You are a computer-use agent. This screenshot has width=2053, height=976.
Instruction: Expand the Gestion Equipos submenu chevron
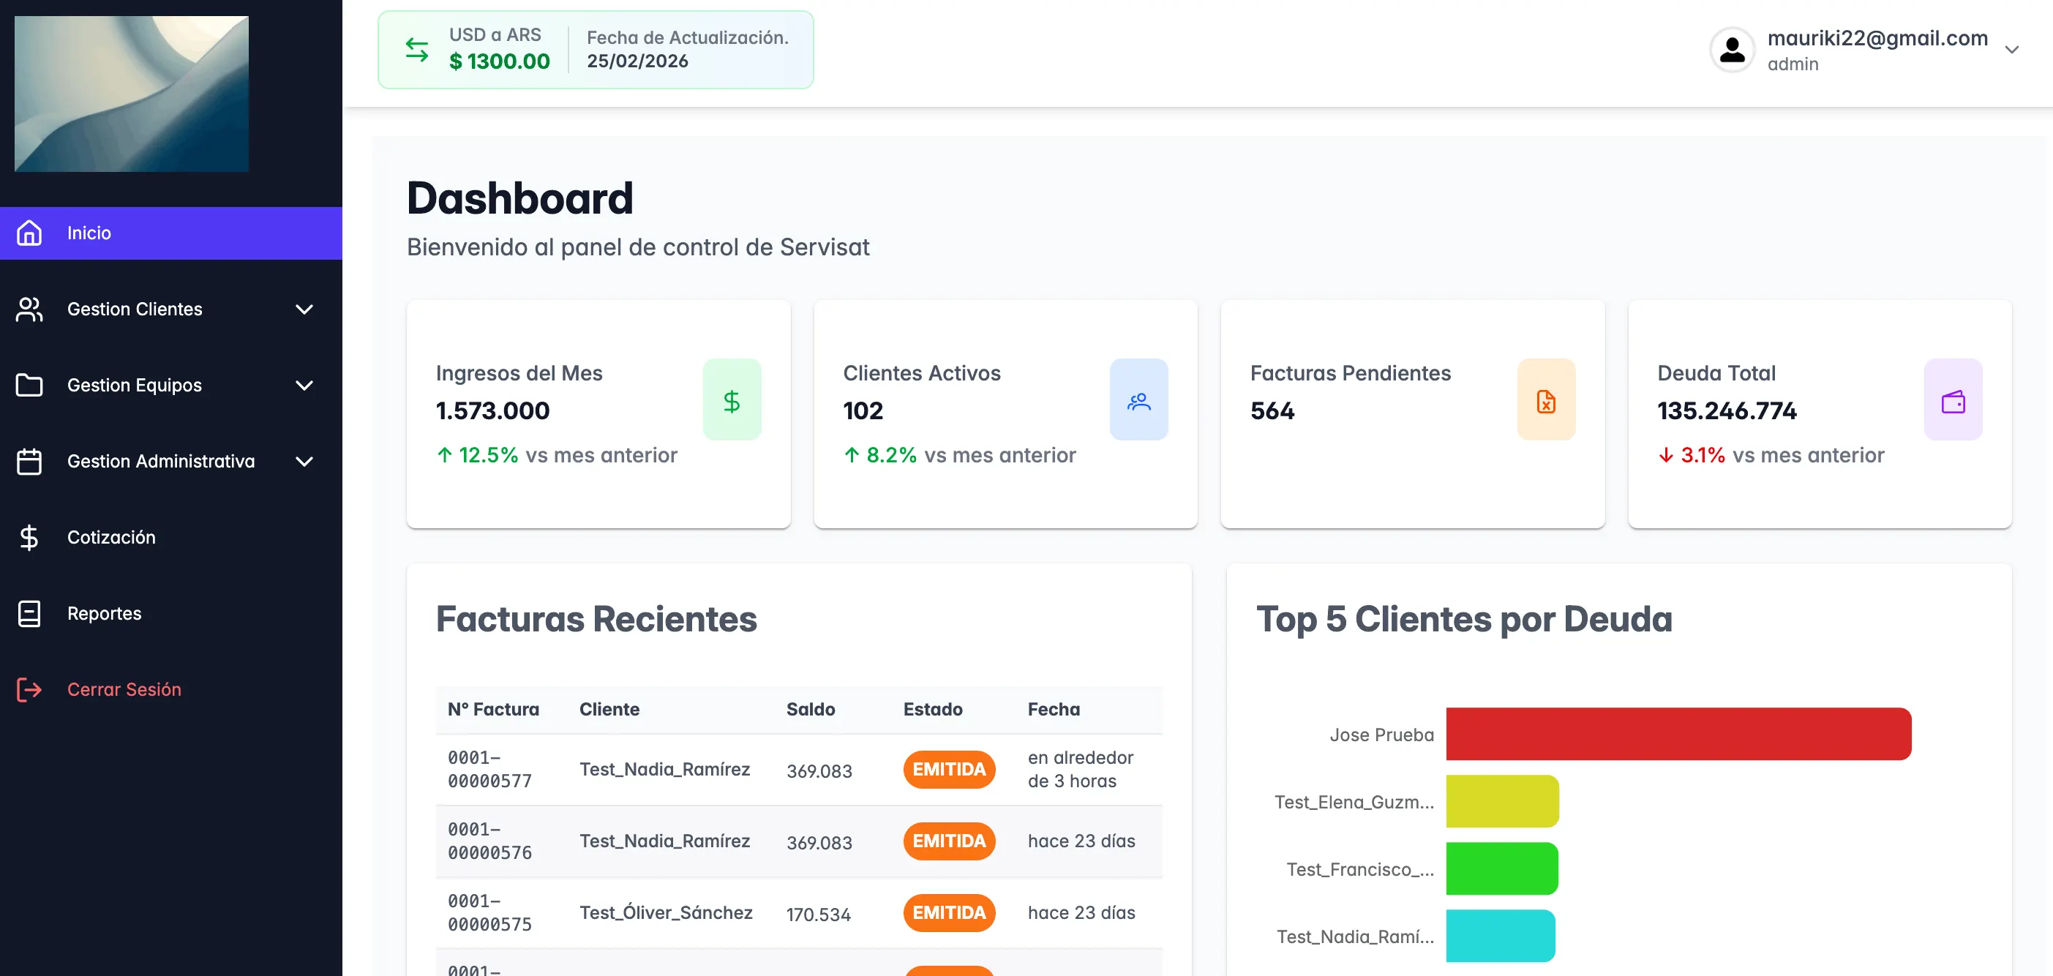coord(304,386)
